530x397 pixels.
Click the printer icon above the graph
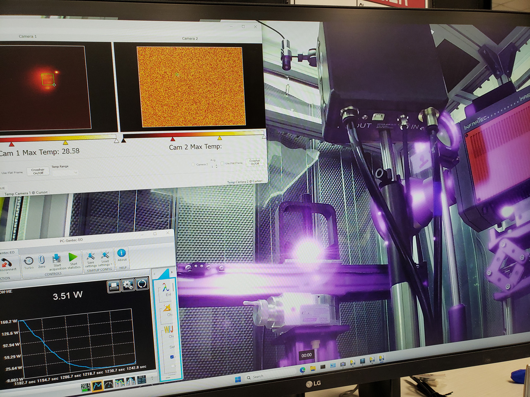click(114, 286)
